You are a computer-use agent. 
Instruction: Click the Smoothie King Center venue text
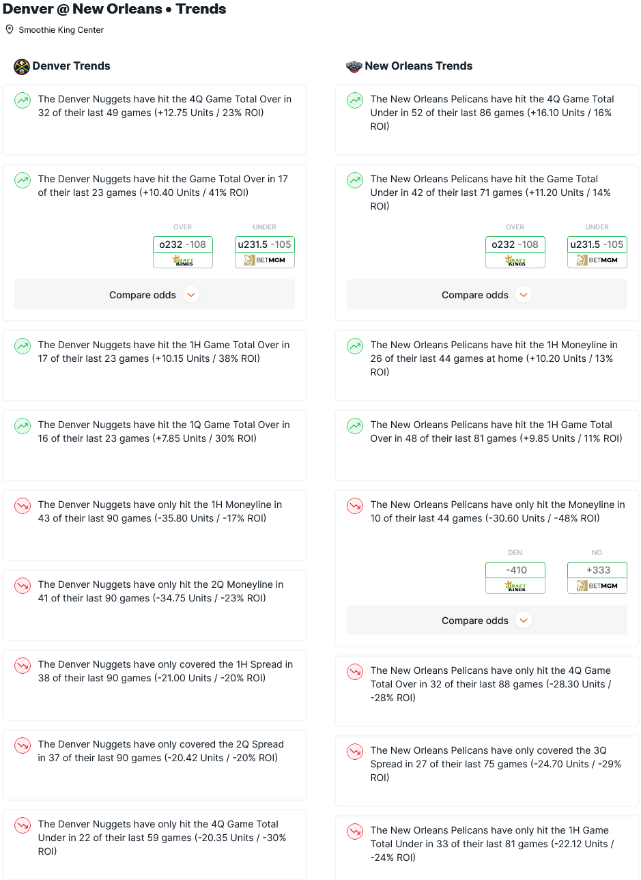click(61, 30)
